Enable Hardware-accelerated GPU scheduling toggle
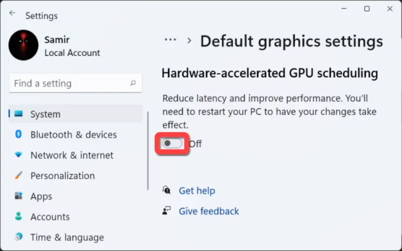This screenshot has width=402, height=251. point(172,144)
